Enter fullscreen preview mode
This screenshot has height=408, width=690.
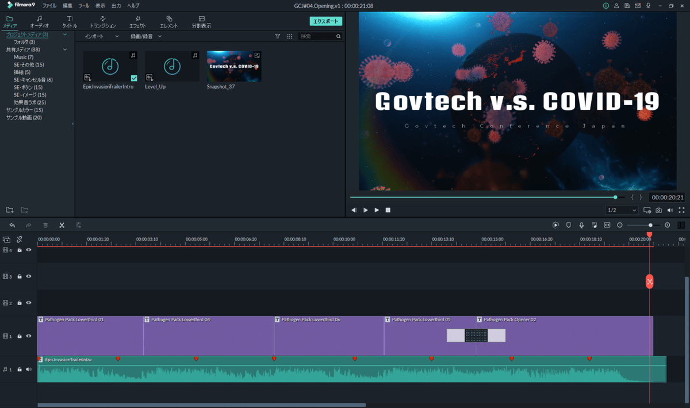[681, 210]
